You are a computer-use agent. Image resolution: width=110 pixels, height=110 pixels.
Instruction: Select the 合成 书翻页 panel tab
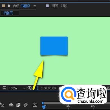click(x=21, y=6)
